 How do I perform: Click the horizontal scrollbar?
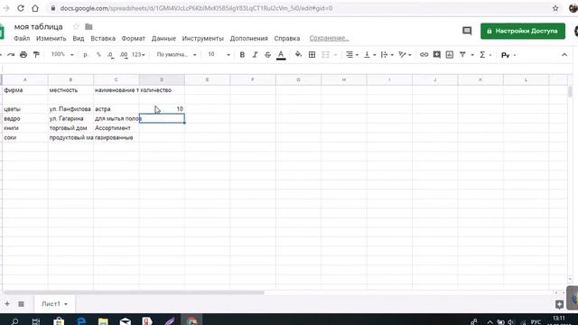click(x=134, y=292)
